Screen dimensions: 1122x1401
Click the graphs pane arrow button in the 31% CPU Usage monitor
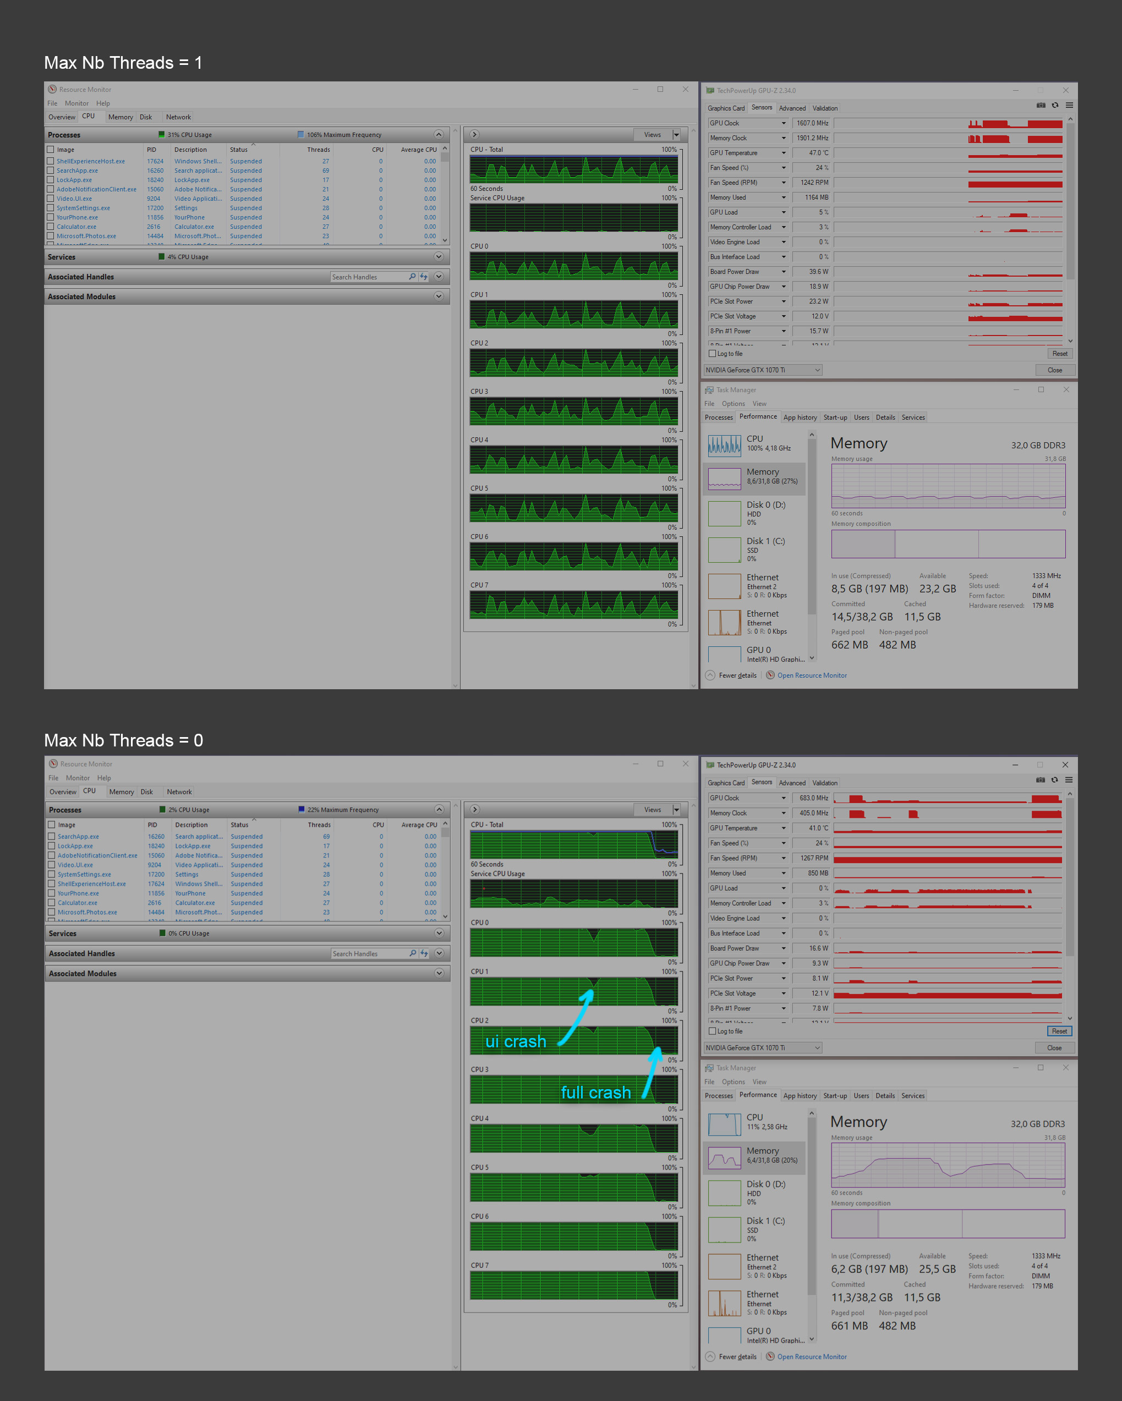click(474, 135)
